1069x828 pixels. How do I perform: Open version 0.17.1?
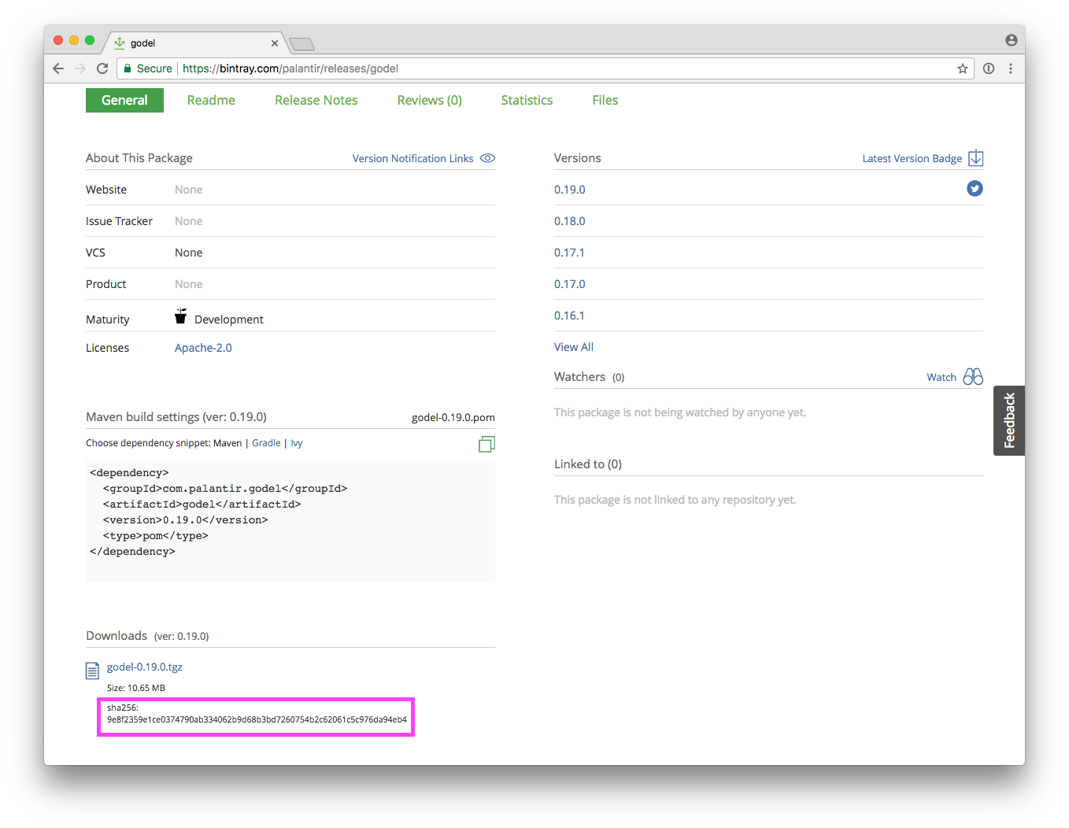(x=569, y=253)
